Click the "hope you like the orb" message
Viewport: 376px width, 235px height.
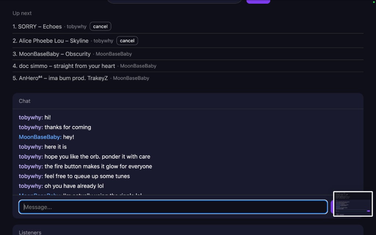point(97,156)
